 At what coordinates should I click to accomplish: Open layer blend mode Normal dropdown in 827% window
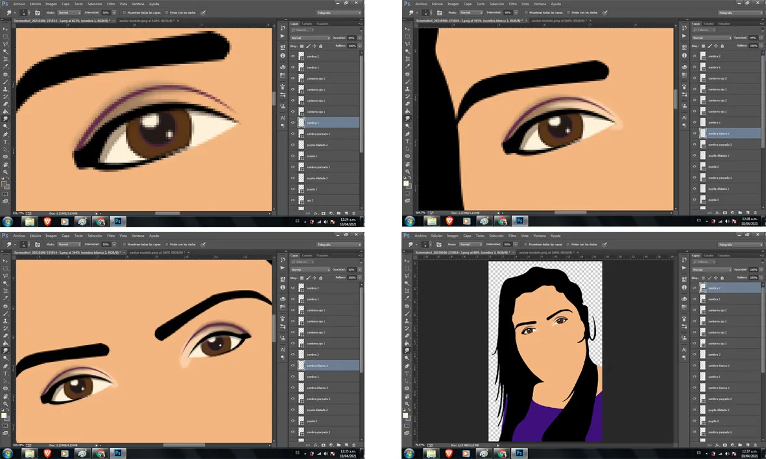coord(310,38)
